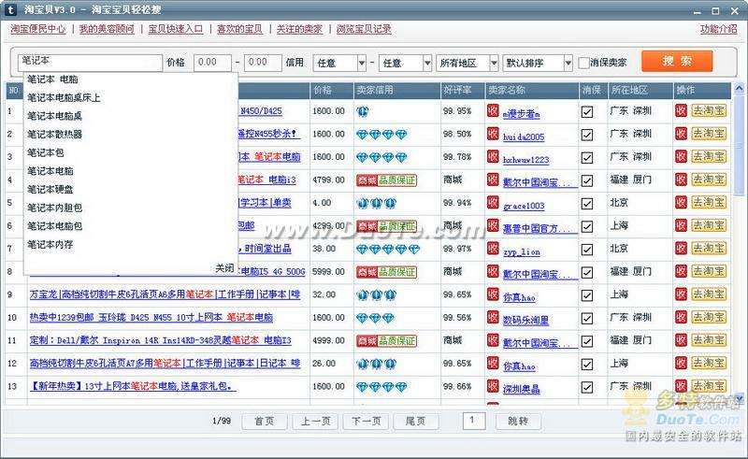
Task: Click the orange 搜索 button
Action: [x=677, y=62]
